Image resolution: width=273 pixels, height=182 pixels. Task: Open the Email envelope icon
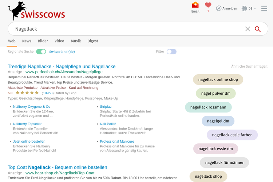click(x=195, y=5)
